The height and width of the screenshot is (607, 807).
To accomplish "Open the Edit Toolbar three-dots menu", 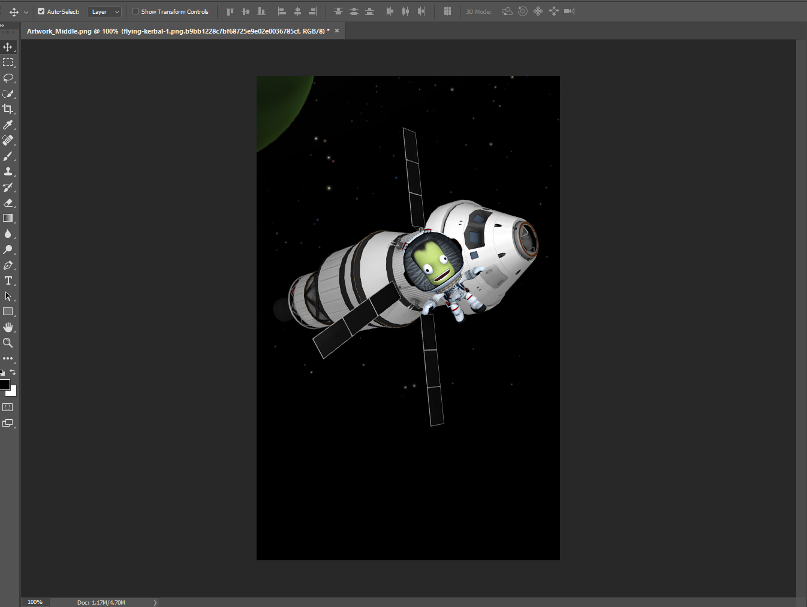I will (8, 358).
